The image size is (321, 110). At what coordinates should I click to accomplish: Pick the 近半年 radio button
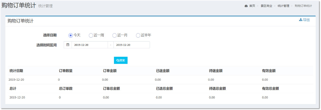point(138,35)
